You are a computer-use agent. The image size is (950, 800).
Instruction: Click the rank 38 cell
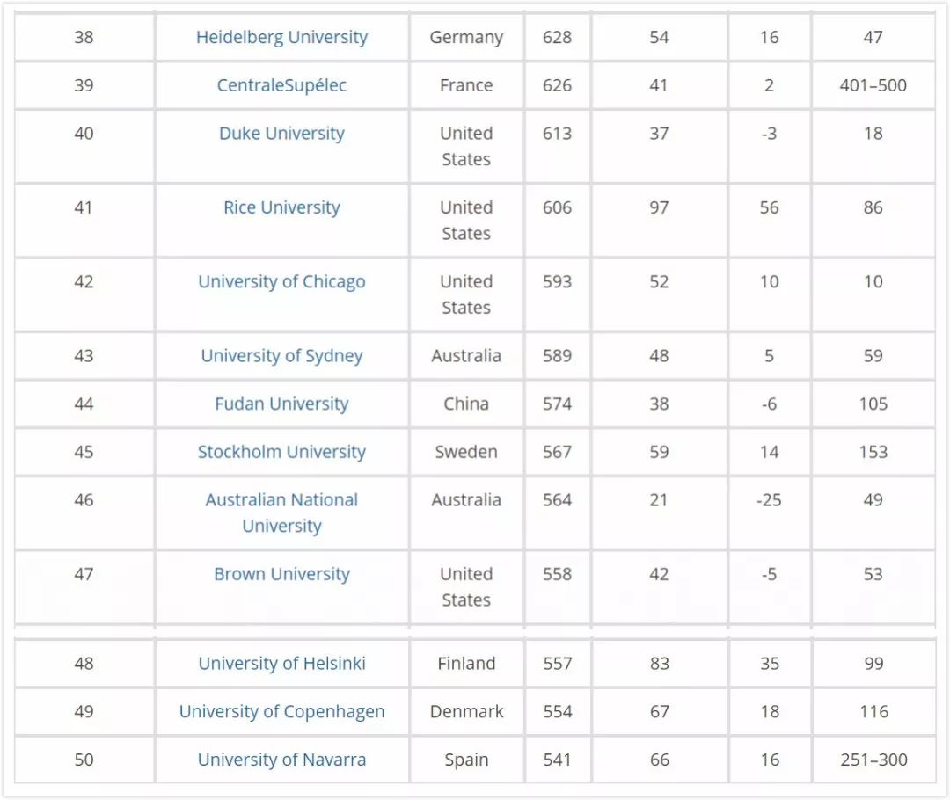pyautogui.click(x=84, y=38)
